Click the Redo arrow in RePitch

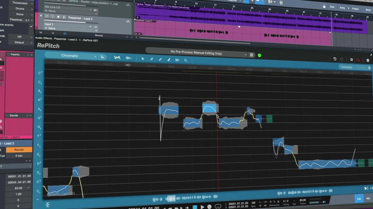pyautogui.click(x=341, y=59)
